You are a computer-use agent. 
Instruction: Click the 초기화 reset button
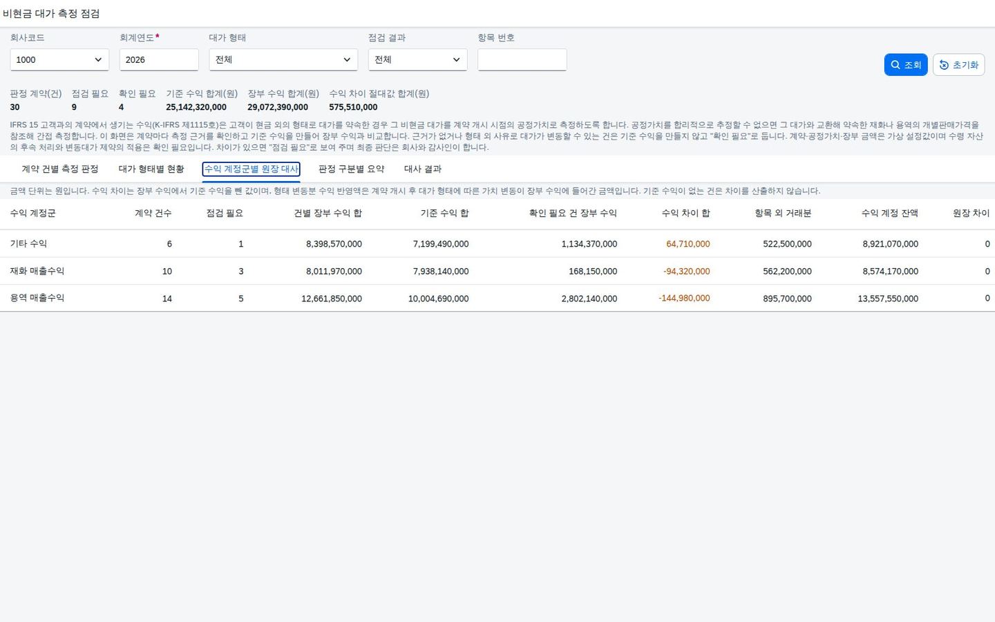click(x=958, y=65)
